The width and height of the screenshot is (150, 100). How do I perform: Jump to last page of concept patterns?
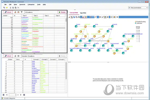click(x=24, y=95)
